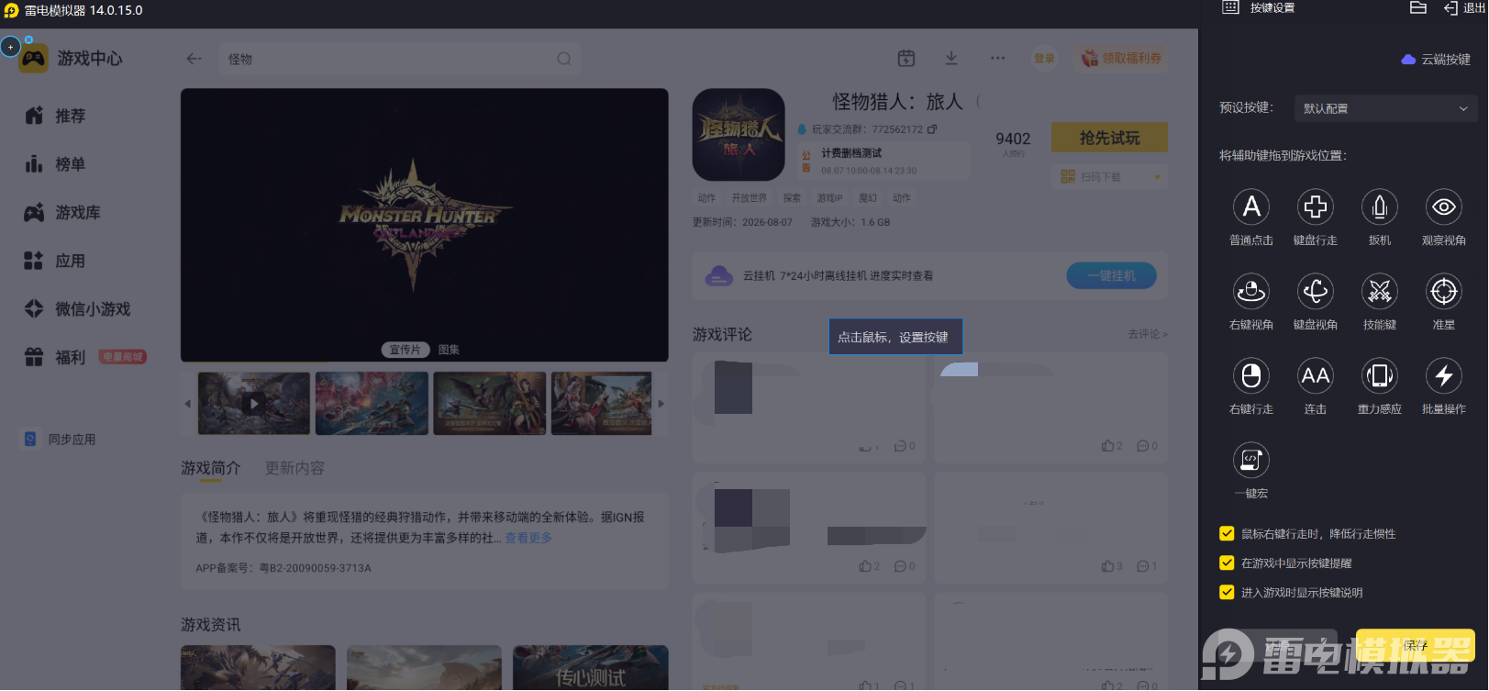
Task: Open the 去评论 link
Action: tap(1148, 334)
